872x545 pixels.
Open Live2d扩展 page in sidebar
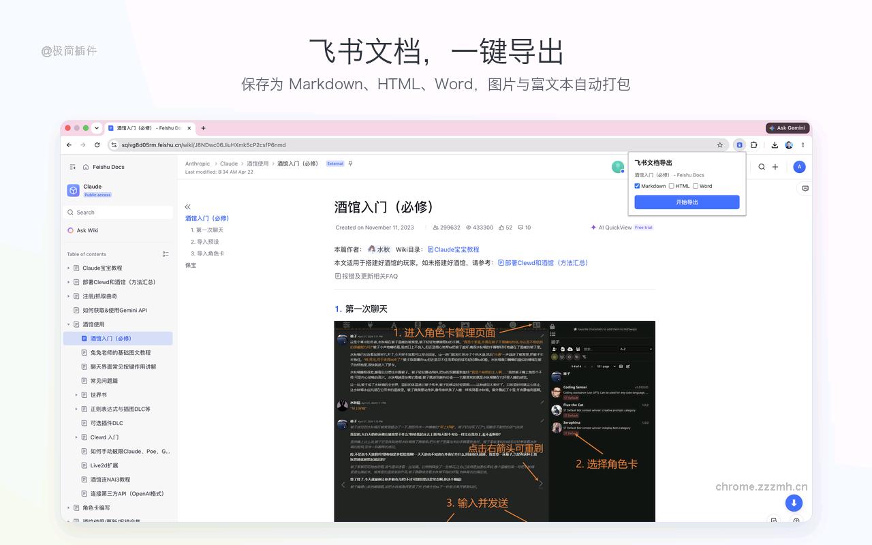pos(104,465)
